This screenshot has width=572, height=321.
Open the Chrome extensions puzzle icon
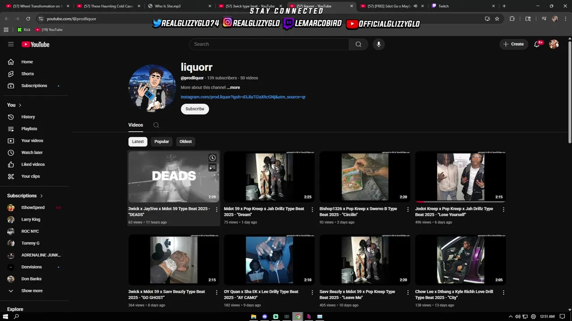(x=512, y=19)
